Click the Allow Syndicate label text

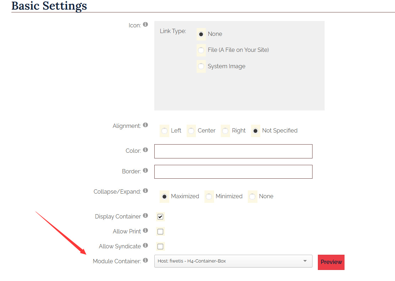[x=120, y=247]
